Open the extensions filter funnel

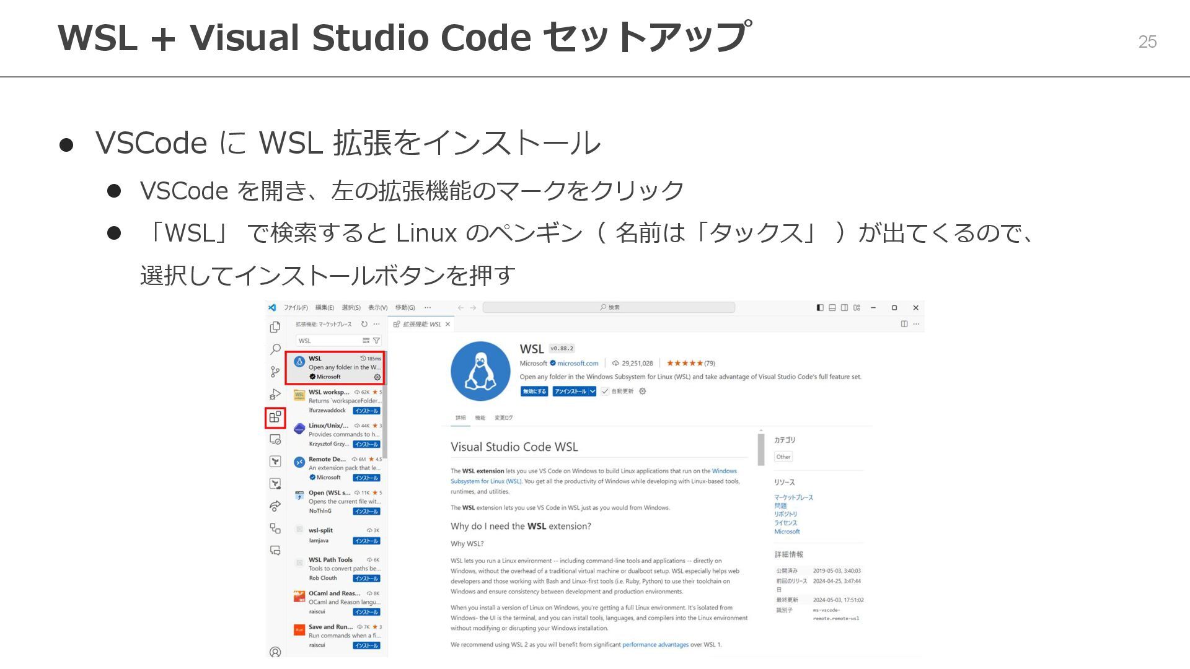(376, 341)
